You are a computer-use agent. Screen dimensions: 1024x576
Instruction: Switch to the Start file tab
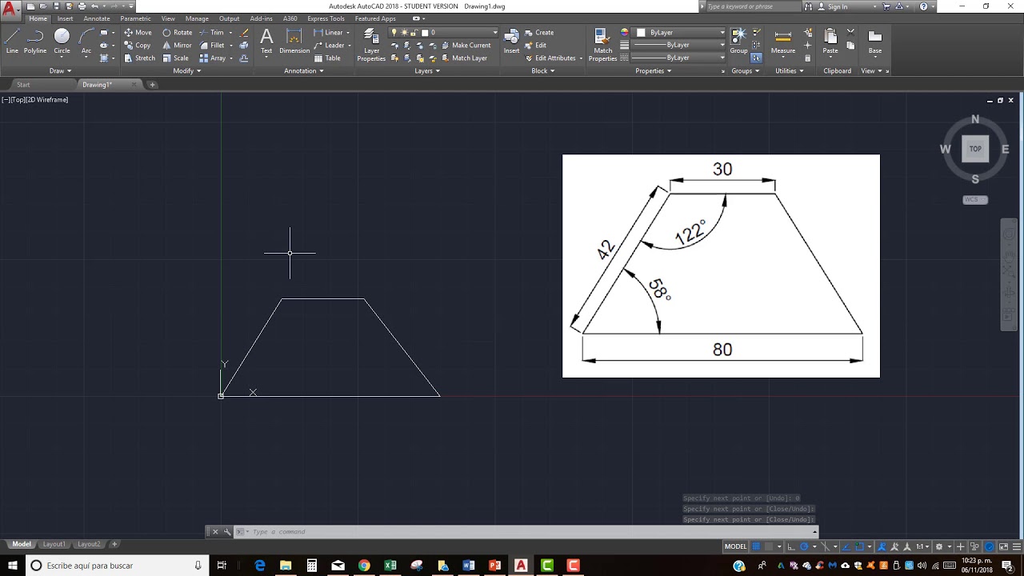[x=23, y=85]
